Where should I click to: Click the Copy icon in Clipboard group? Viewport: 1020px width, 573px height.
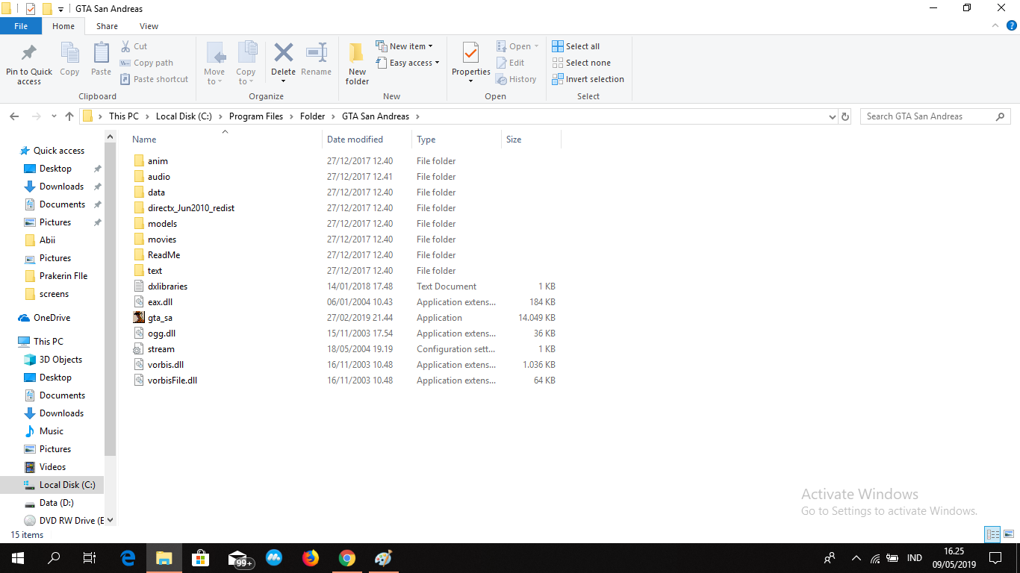(x=69, y=60)
